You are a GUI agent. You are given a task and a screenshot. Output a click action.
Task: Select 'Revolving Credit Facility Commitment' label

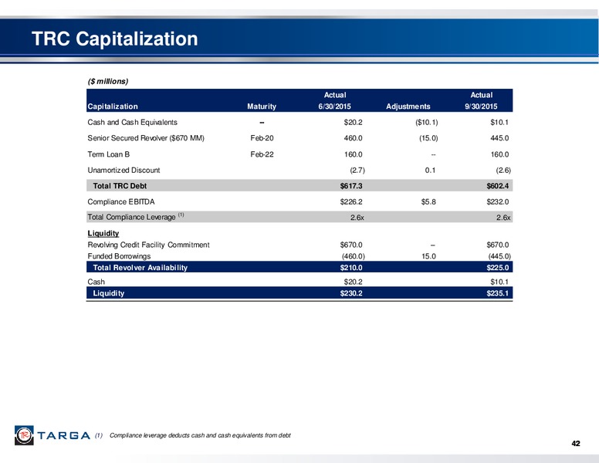(149, 245)
